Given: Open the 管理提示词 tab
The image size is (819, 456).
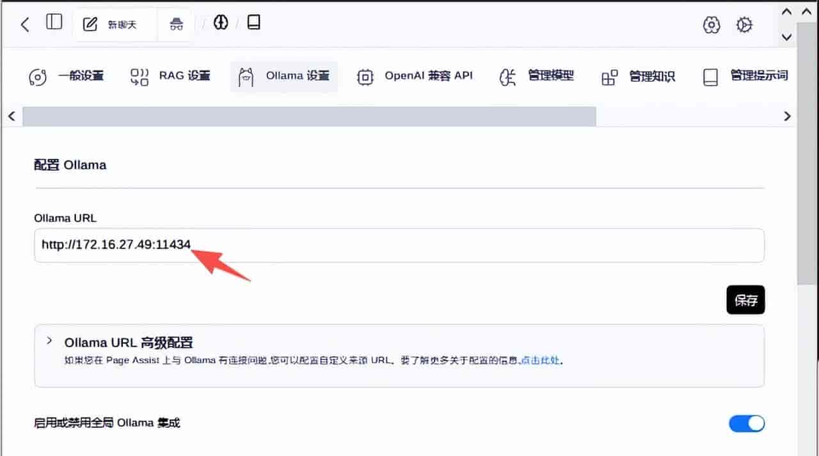Looking at the screenshot, I should (745, 77).
